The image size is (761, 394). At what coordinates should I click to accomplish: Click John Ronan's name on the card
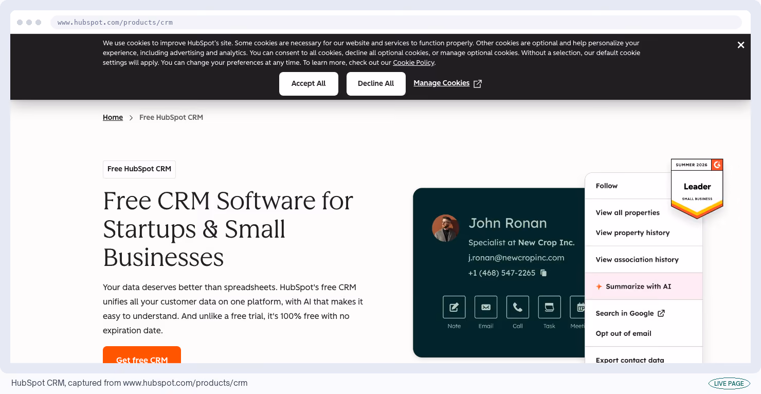(x=508, y=223)
